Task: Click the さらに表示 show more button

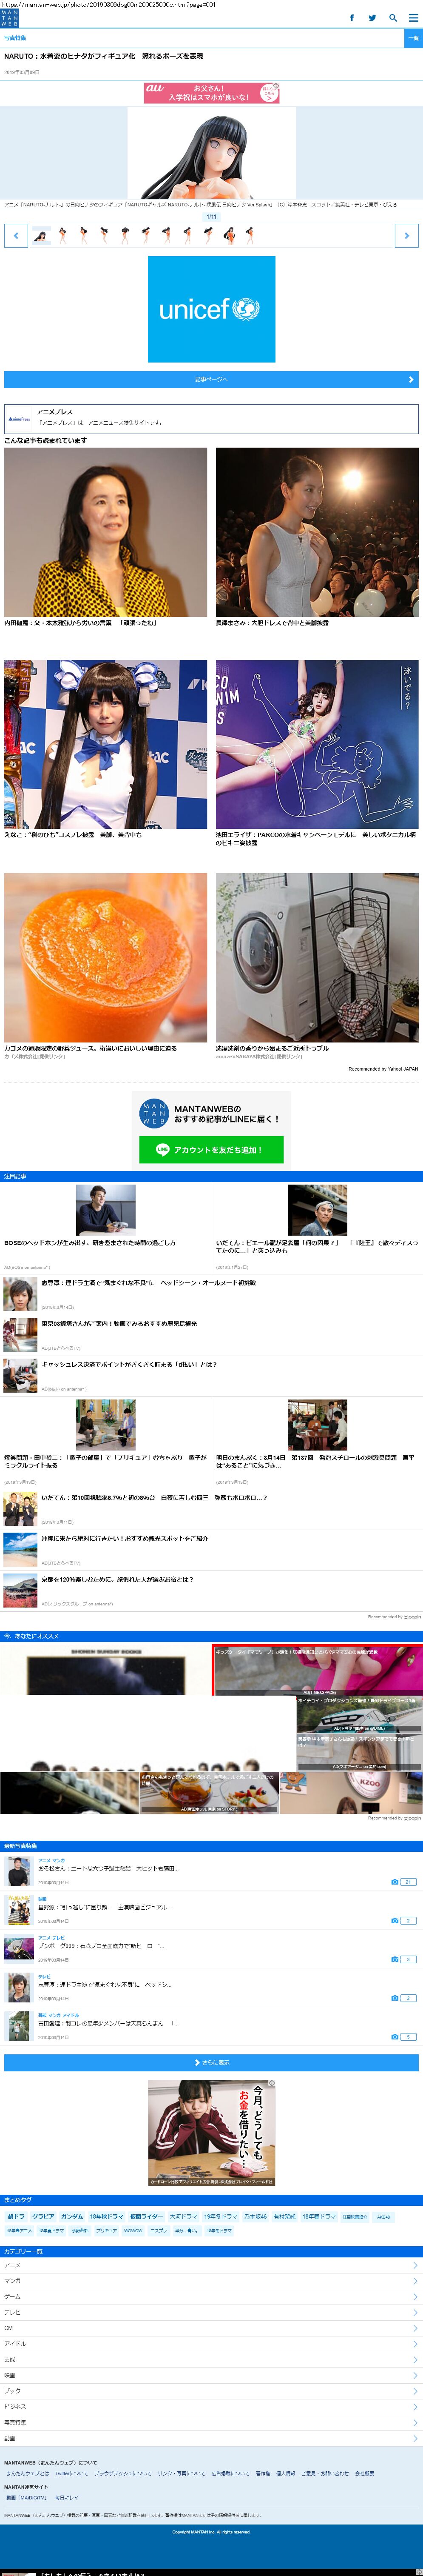Action: coord(211,2063)
